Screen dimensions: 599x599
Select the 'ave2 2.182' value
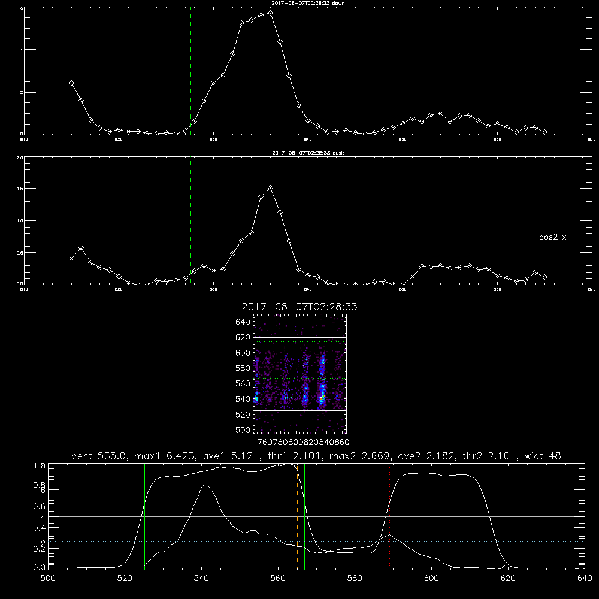(x=425, y=456)
